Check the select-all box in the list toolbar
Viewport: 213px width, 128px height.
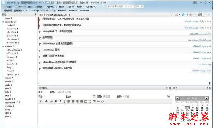(x=172, y=15)
